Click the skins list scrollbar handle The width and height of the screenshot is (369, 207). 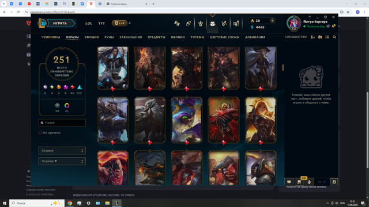(283, 68)
